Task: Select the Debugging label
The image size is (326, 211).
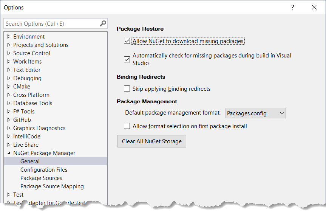Action: (x=27, y=78)
